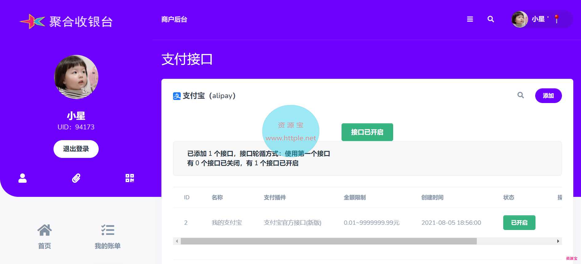Click the search icon beside 添加
The width and height of the screenshot is (581, 264).
click(520, 95)
